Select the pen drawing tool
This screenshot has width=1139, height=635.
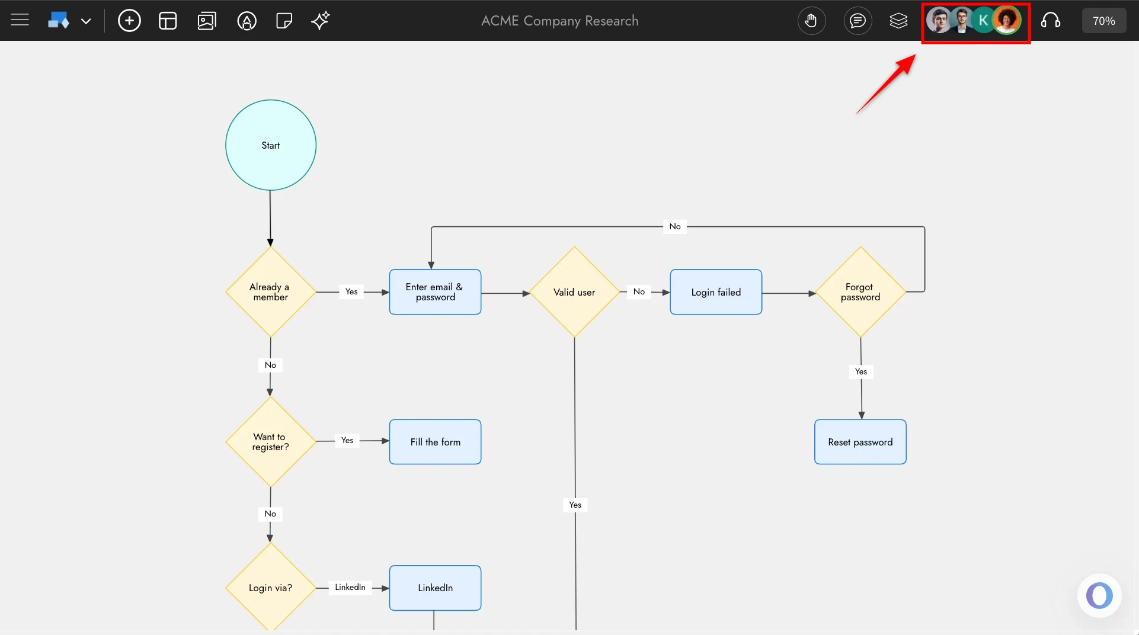247,20
